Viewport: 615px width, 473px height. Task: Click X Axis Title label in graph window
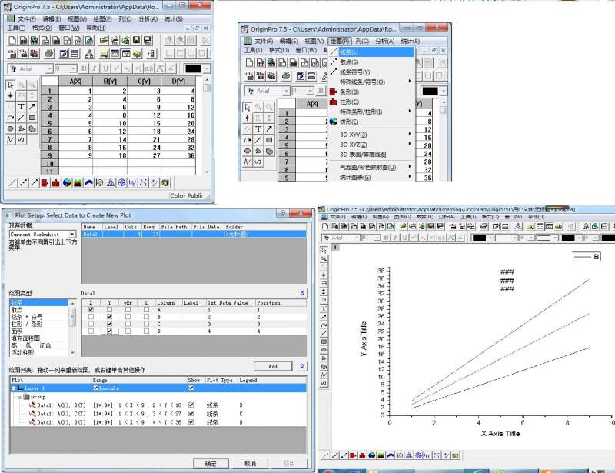pyautogui.click(x=500, y=433)
